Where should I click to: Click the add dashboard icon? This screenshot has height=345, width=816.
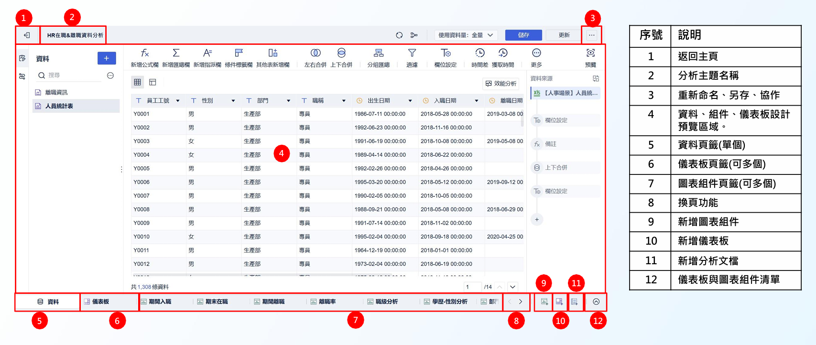(x=559, y=302)
